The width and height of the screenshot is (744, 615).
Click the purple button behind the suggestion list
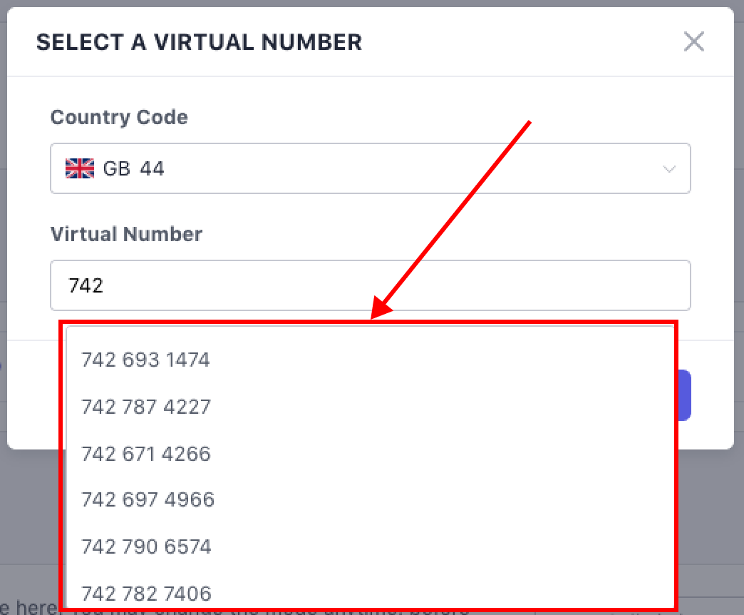coord(684,395)
